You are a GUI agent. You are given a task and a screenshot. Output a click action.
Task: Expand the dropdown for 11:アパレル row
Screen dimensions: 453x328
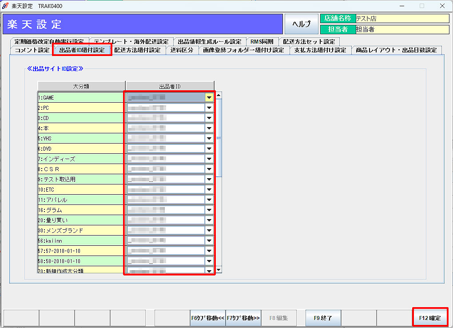coord(209,200)
